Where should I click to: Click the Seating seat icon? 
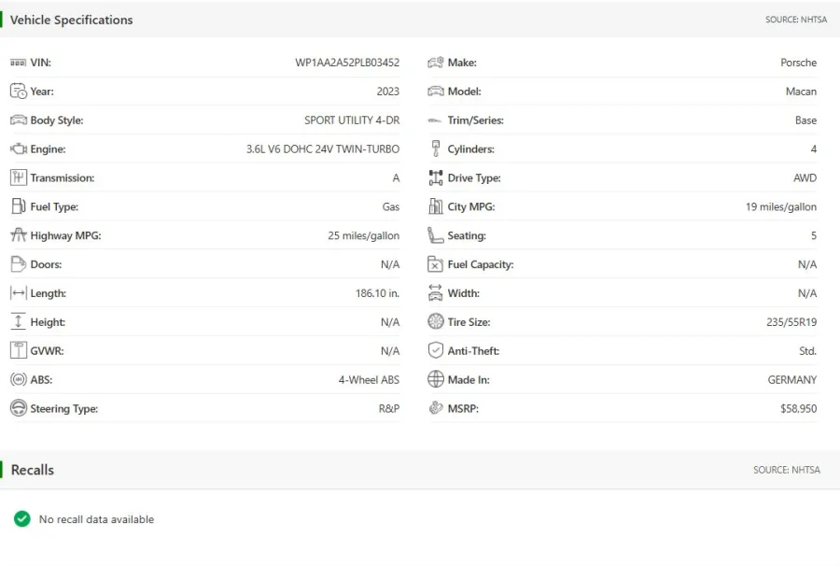pos(436,235)
